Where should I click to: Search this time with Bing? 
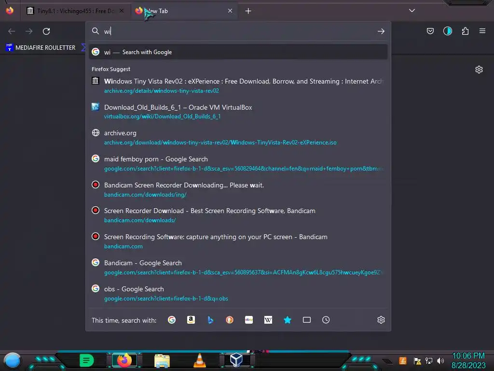(x=210, y=320)
